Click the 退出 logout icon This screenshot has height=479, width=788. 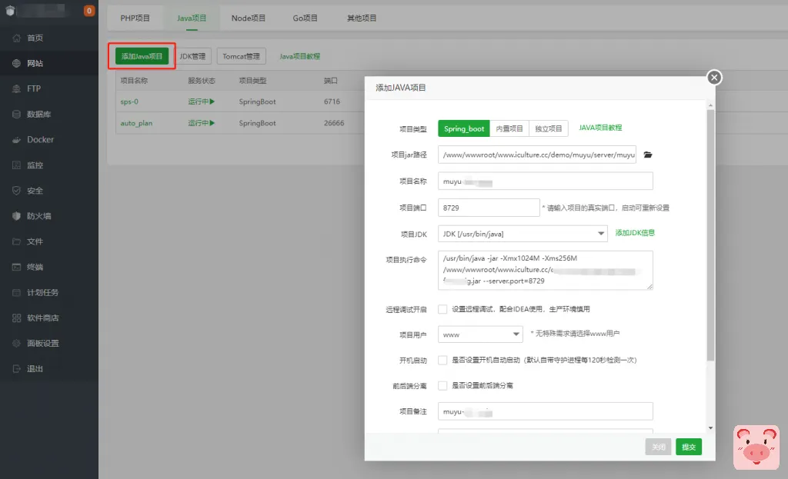(17, 368)
